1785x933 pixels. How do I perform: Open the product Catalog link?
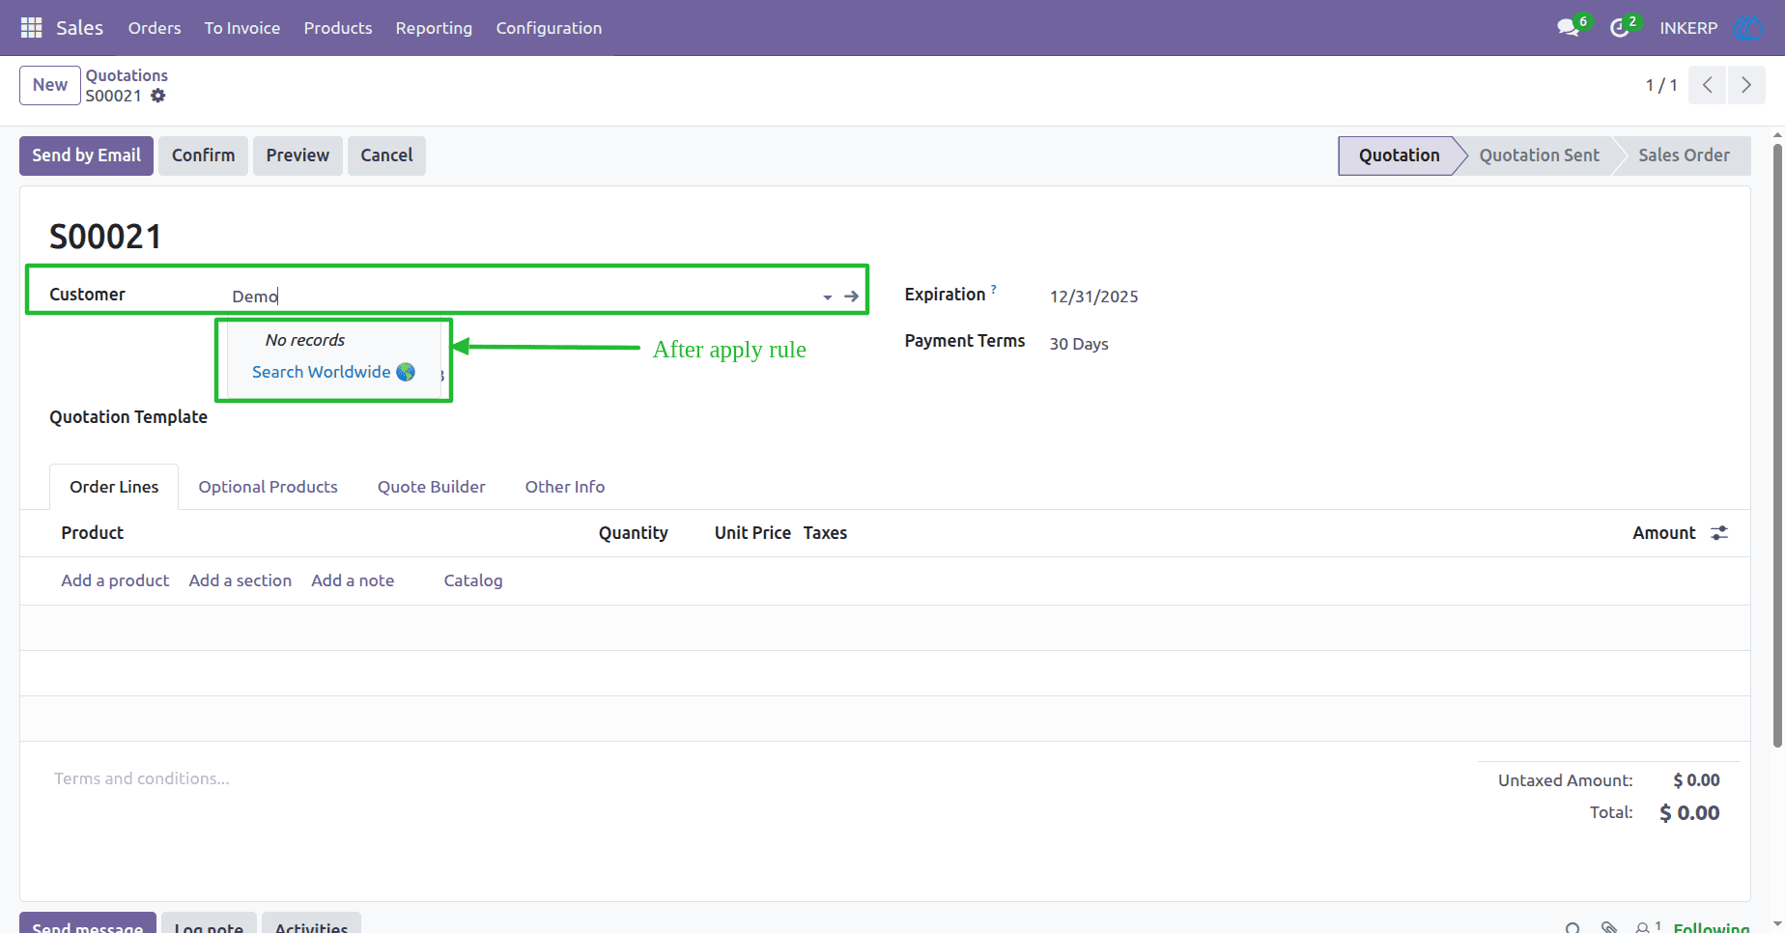coord(473,580)
